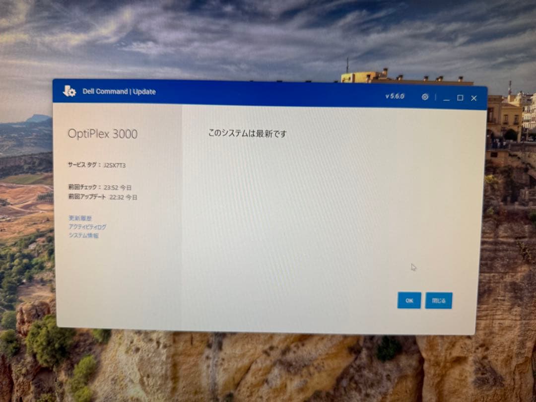
Task: Close the window via the X icon
Action: (473, 99)
